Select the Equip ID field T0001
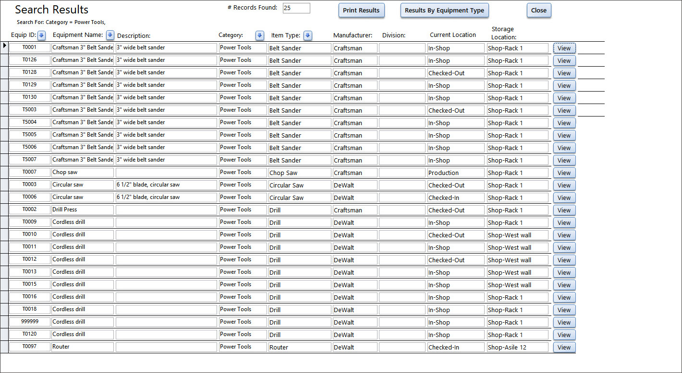Viewport: 682px width, 373px height. [30, 47]
